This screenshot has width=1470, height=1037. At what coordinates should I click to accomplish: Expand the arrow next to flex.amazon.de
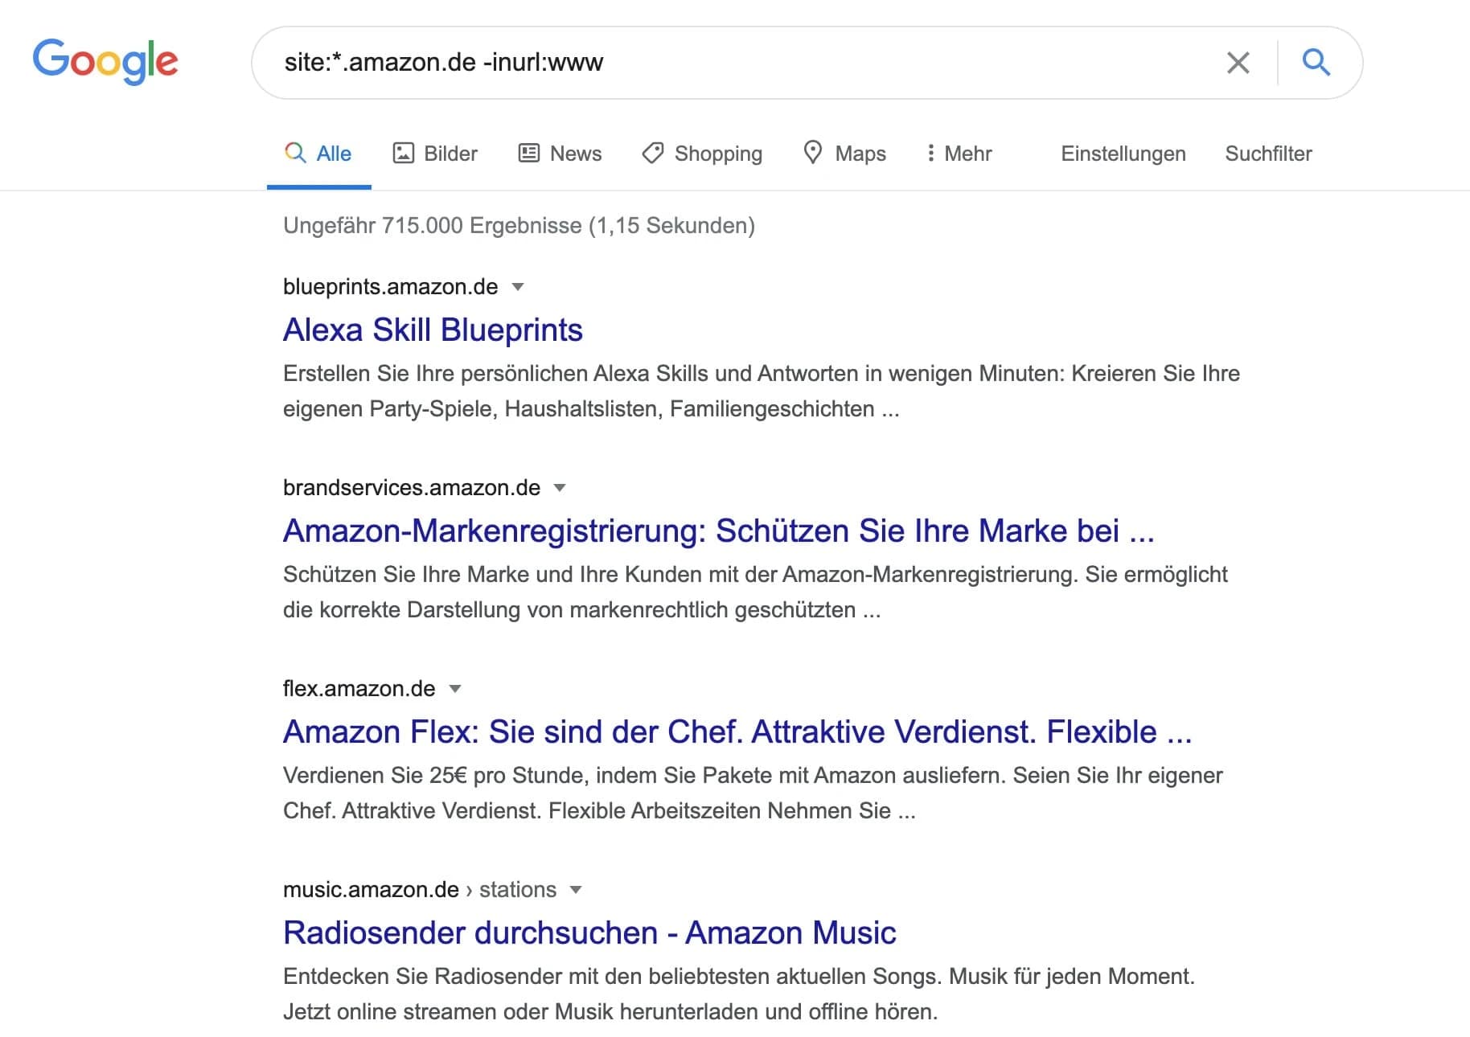click(x=455, y=689)
